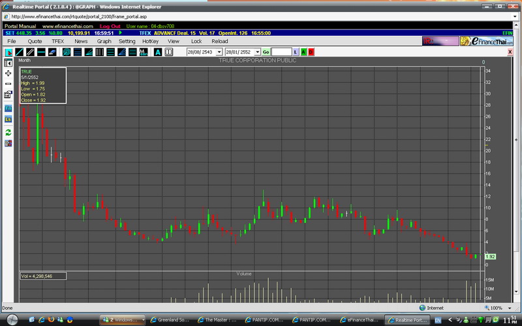Screen dimensions: 522x326
Task: Open the Quote menu
Action: [x=35, y=41]
